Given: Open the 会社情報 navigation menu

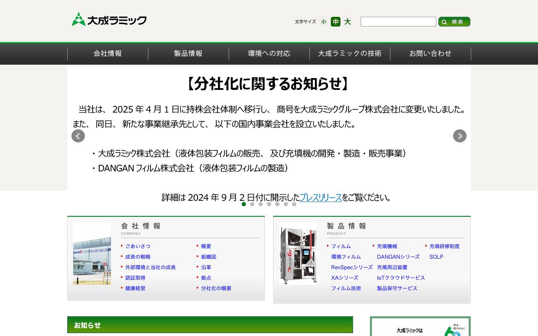Looking at the screenshot, I should click(108, 54).
